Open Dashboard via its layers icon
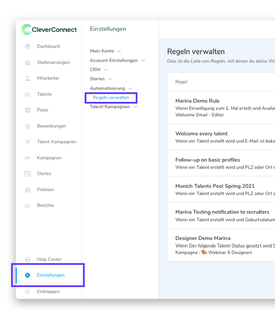This screenshot has width=275, height=312. (28, 46)
